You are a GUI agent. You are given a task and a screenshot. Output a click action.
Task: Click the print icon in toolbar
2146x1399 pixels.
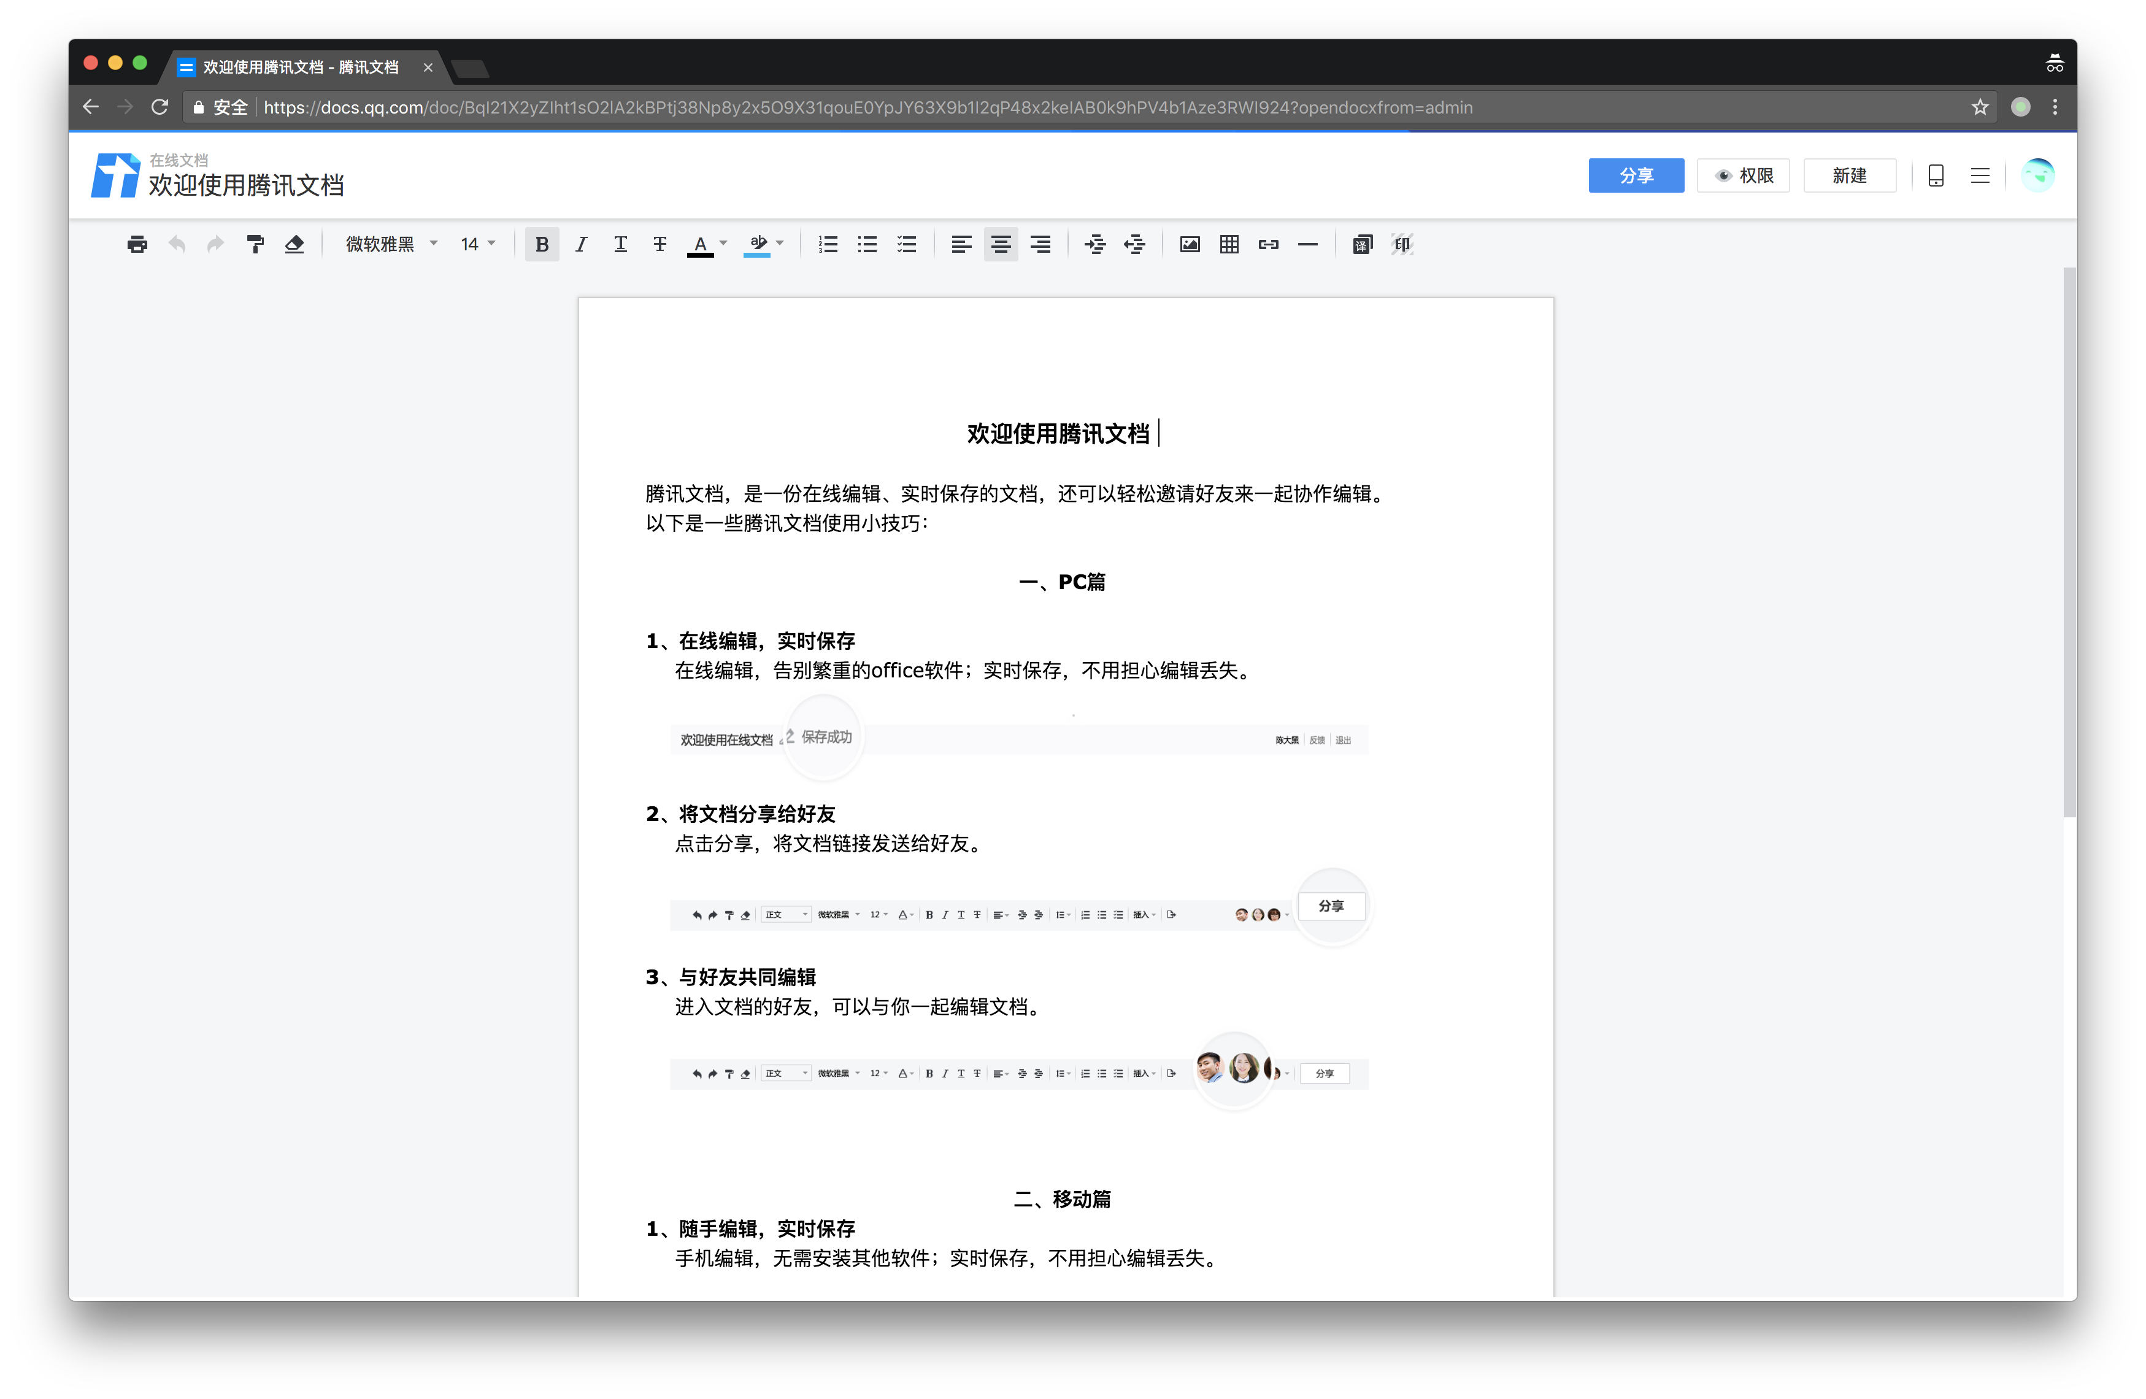tap(137, 244)
